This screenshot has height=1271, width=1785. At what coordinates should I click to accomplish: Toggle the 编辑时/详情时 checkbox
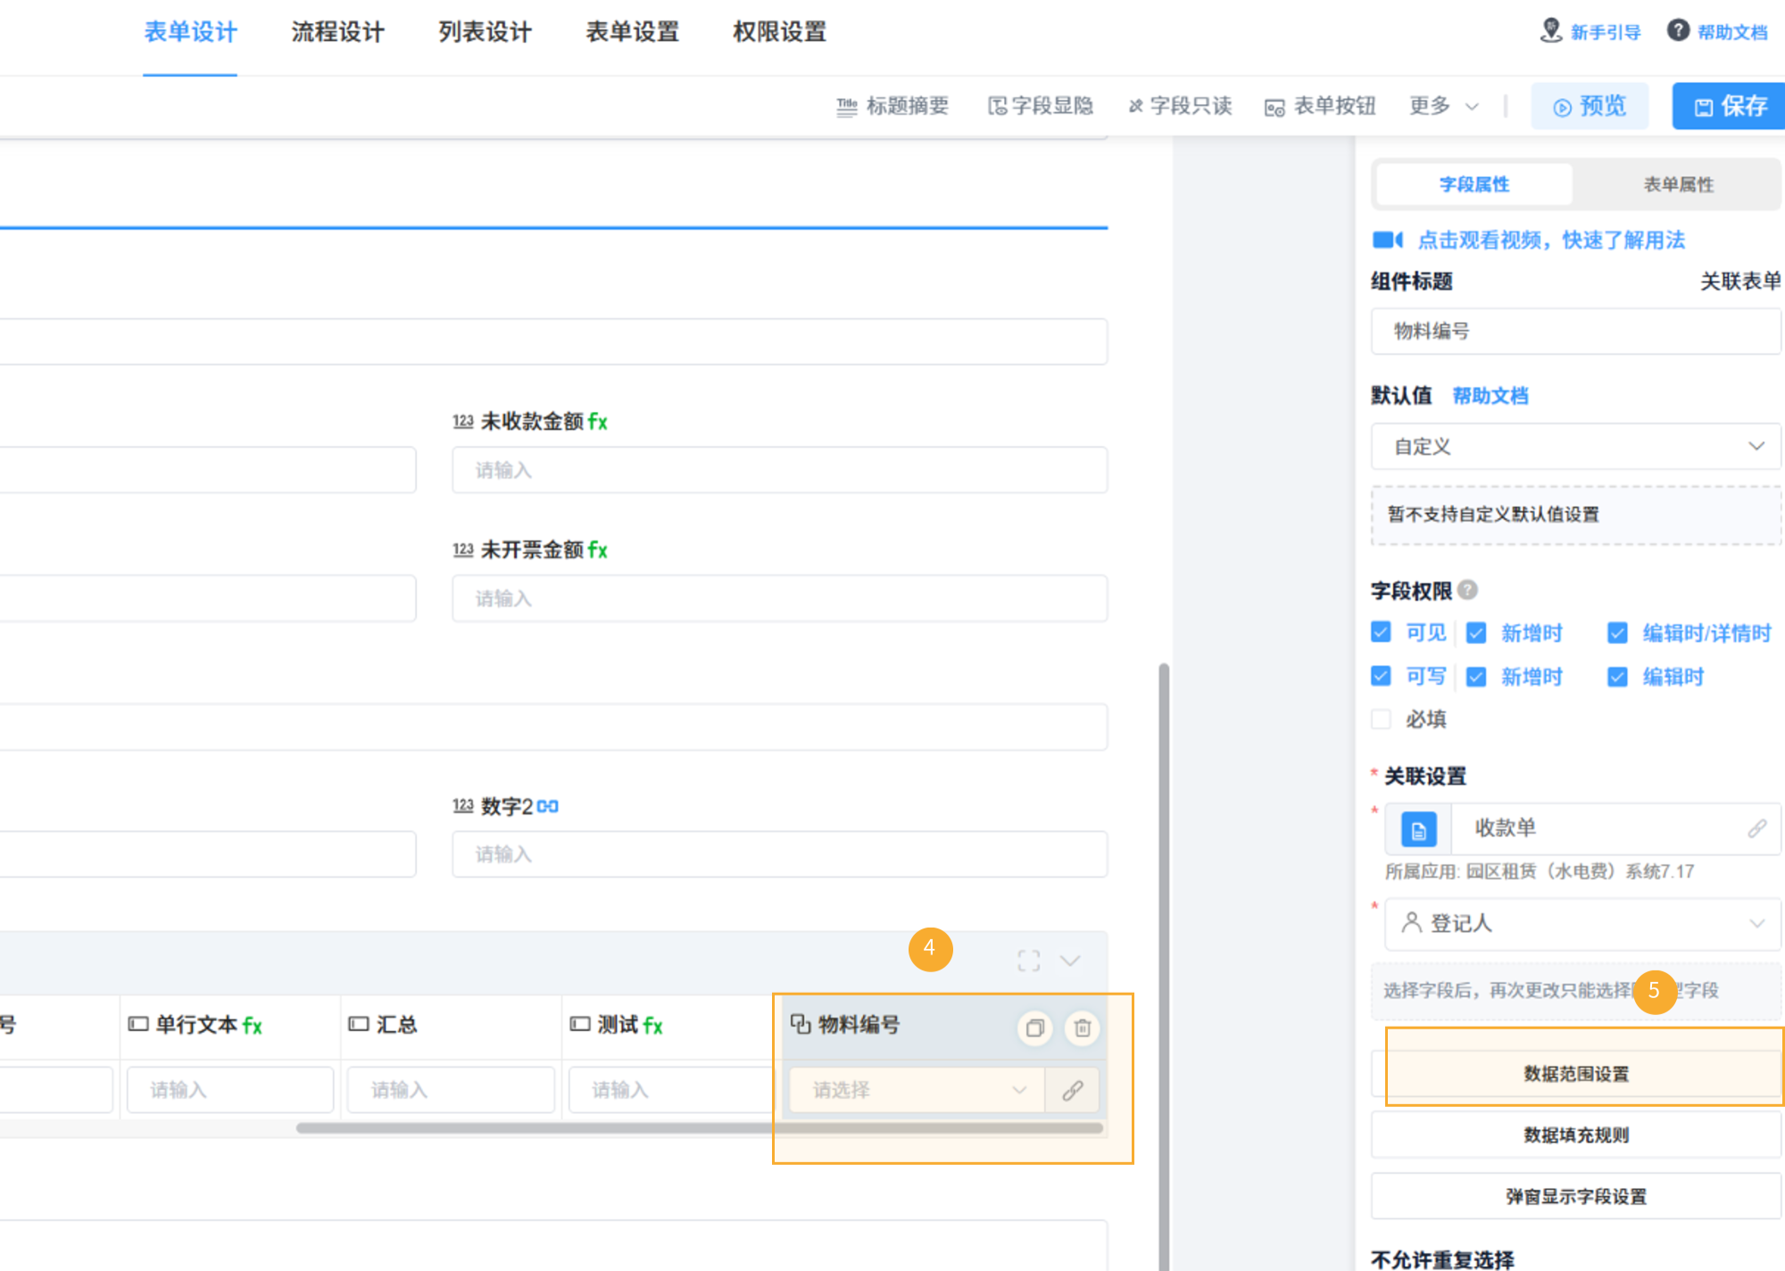(1617, 632)
